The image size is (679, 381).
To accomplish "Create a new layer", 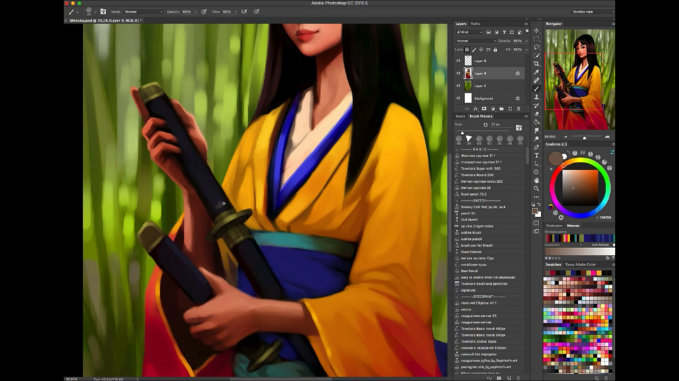I will (509, 109).
